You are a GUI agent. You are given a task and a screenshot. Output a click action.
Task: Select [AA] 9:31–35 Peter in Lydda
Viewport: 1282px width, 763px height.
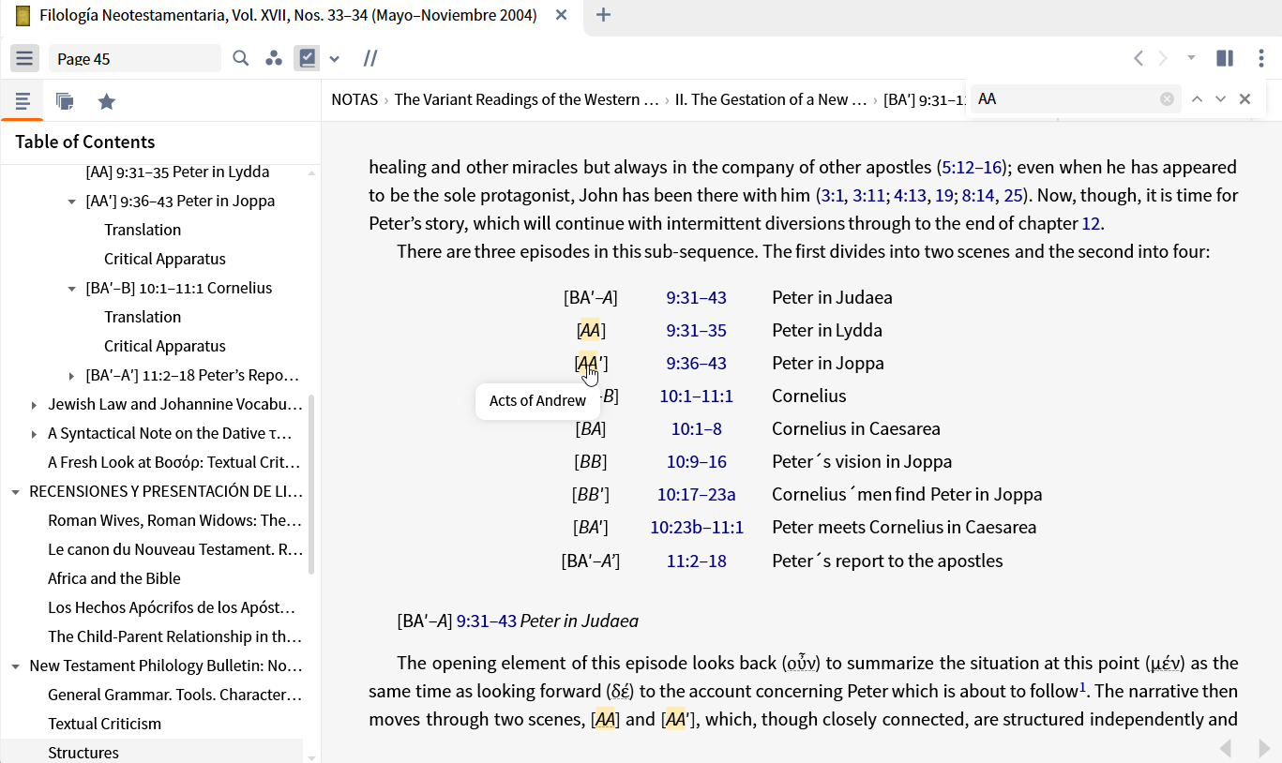pos(177,172)
